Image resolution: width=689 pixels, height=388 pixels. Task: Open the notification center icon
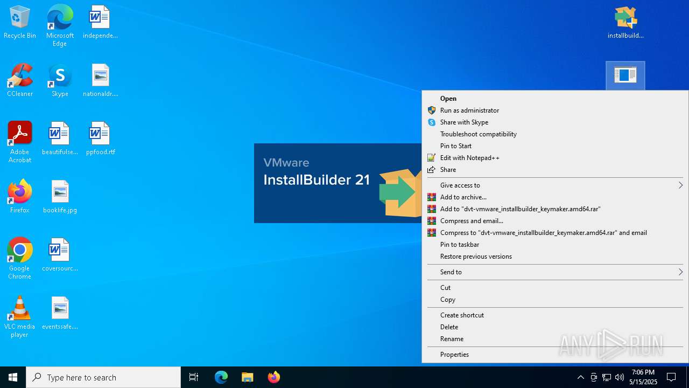(x=671, y=377)
